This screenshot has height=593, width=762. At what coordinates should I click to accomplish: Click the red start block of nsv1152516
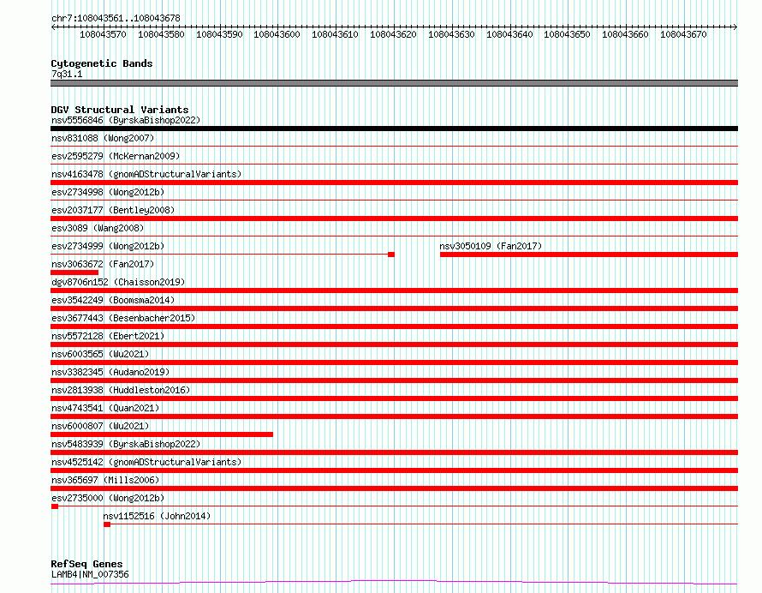[107, 524]
